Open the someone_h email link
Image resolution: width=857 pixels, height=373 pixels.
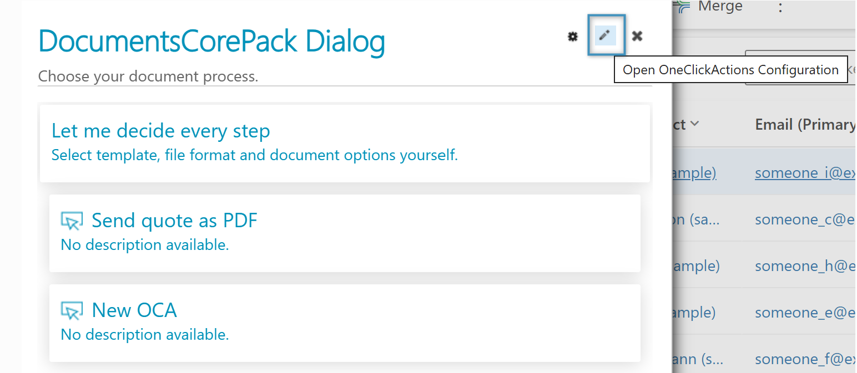[x=805, y=266]
